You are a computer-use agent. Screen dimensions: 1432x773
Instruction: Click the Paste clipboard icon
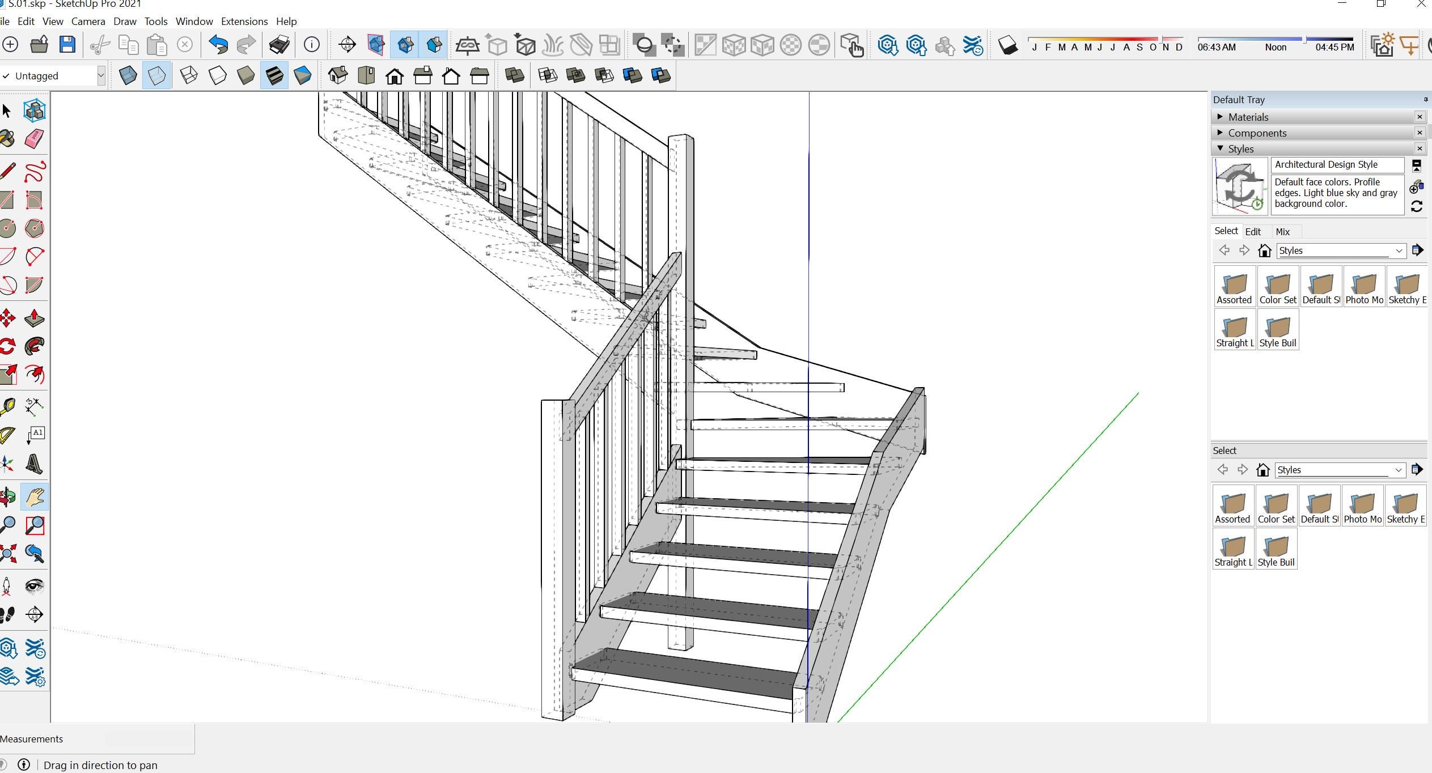coord(157,44)
